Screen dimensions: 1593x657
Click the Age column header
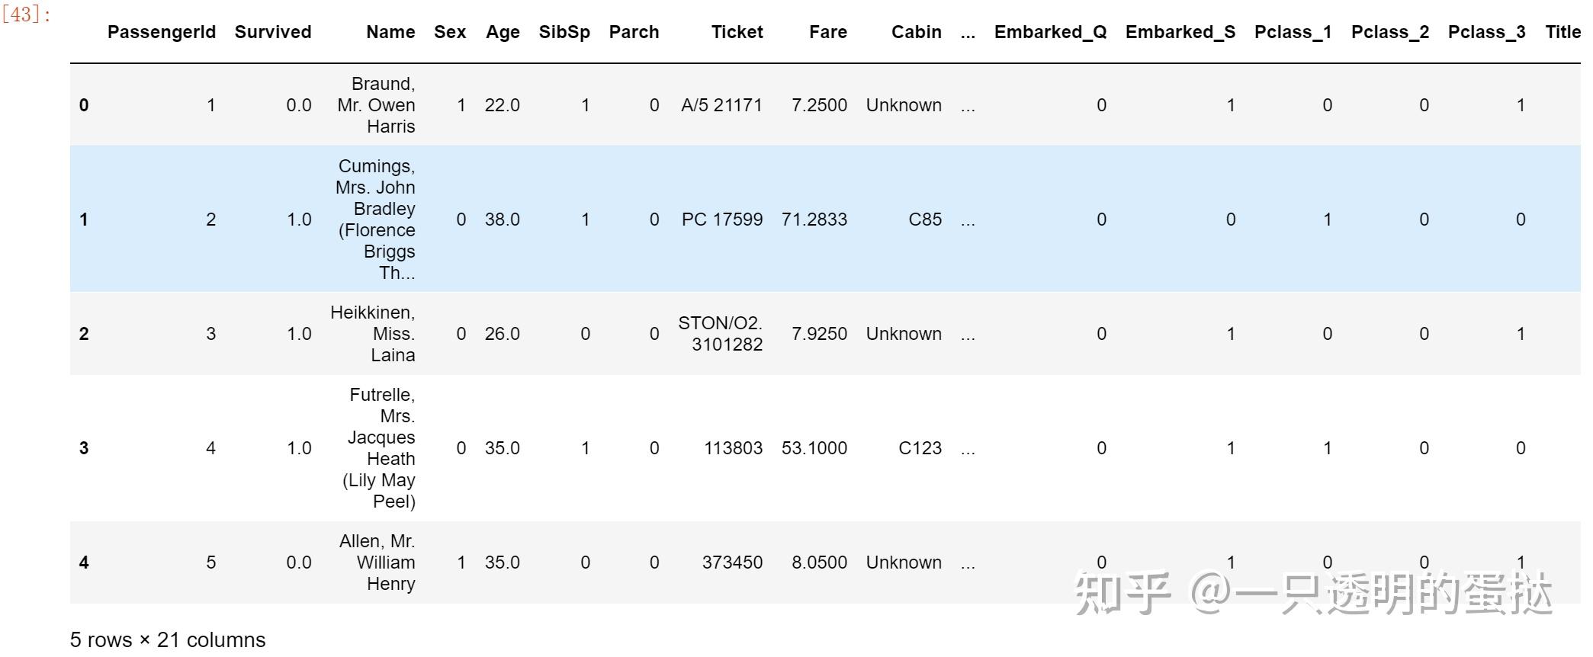click(503, 32)
